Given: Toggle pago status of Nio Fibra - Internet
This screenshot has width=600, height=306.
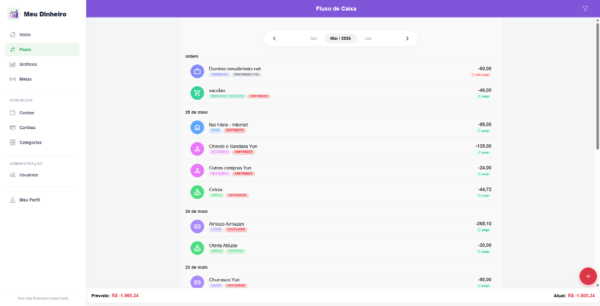Looking at the screenshot, I should pos(483,131).
